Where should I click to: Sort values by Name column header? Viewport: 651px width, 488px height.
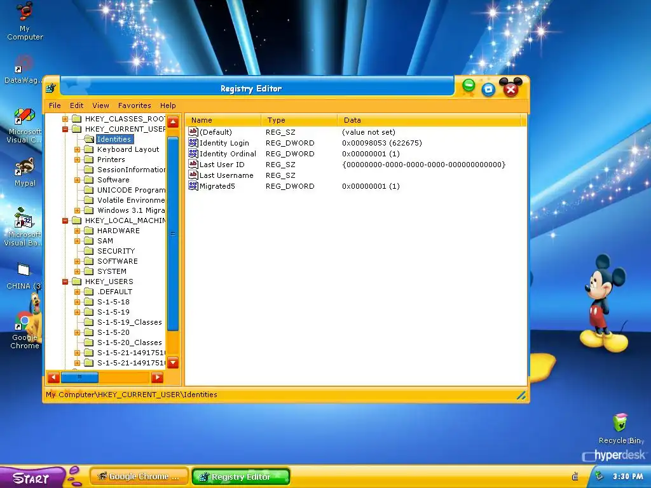click(223, 120)
